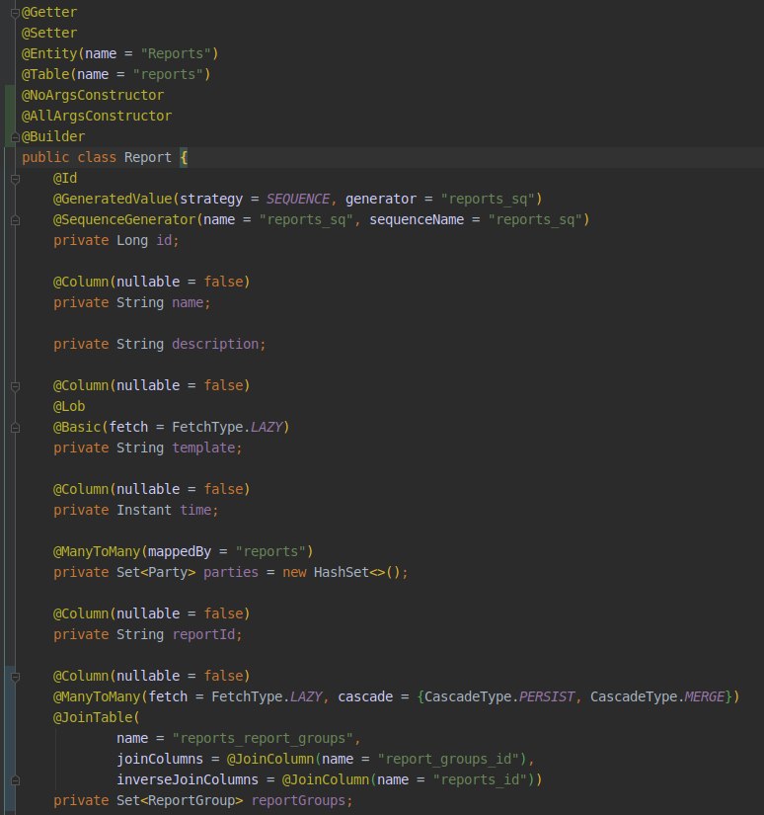This screenshot has height=815, width=764.
Task: Place cursor on @NoArgsConstructor
Action: [93, 95]
